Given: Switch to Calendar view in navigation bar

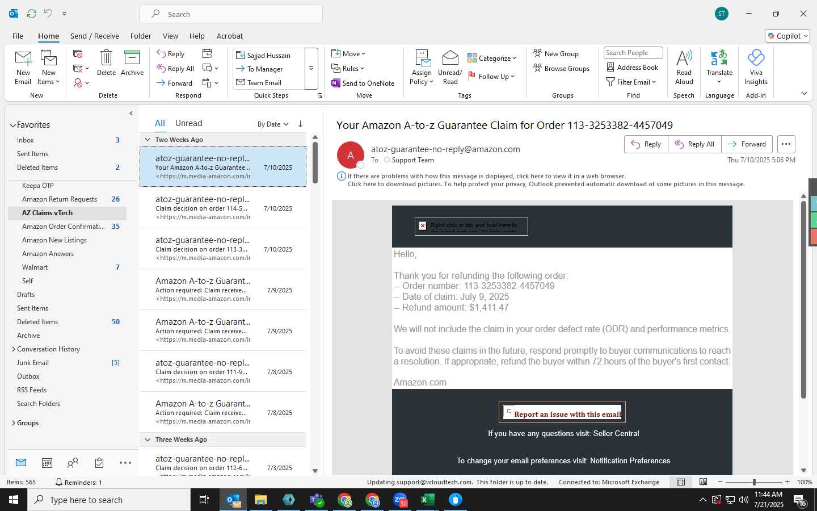Looking at the screenshot, I should click(x=47, y=463).
